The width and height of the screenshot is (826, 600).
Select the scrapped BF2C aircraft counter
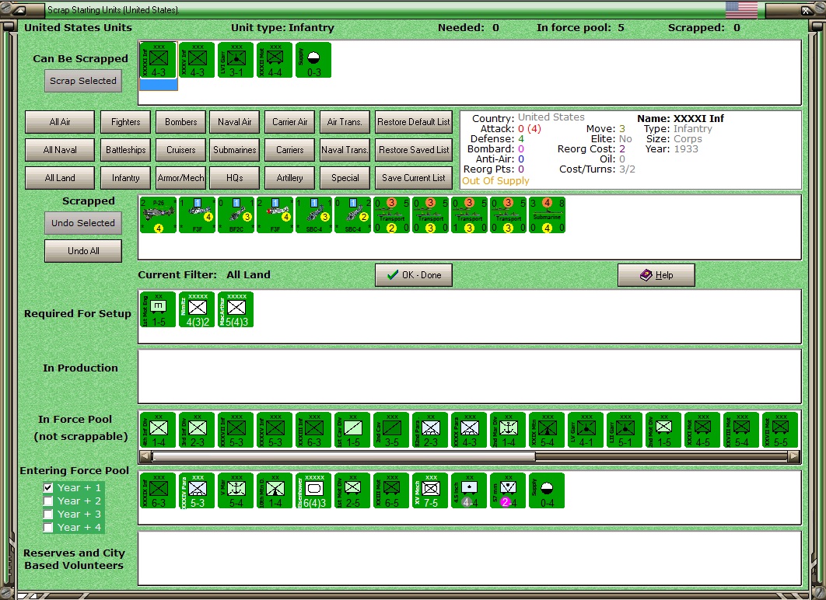point(236,215)
